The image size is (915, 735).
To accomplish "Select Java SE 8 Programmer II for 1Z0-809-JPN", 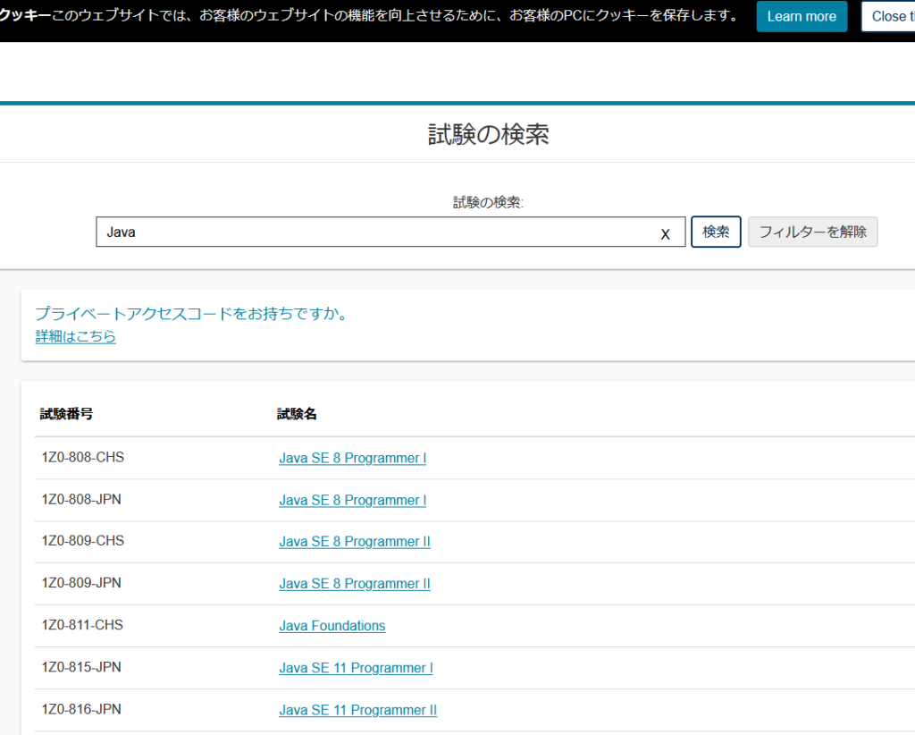I will point(354,584).
